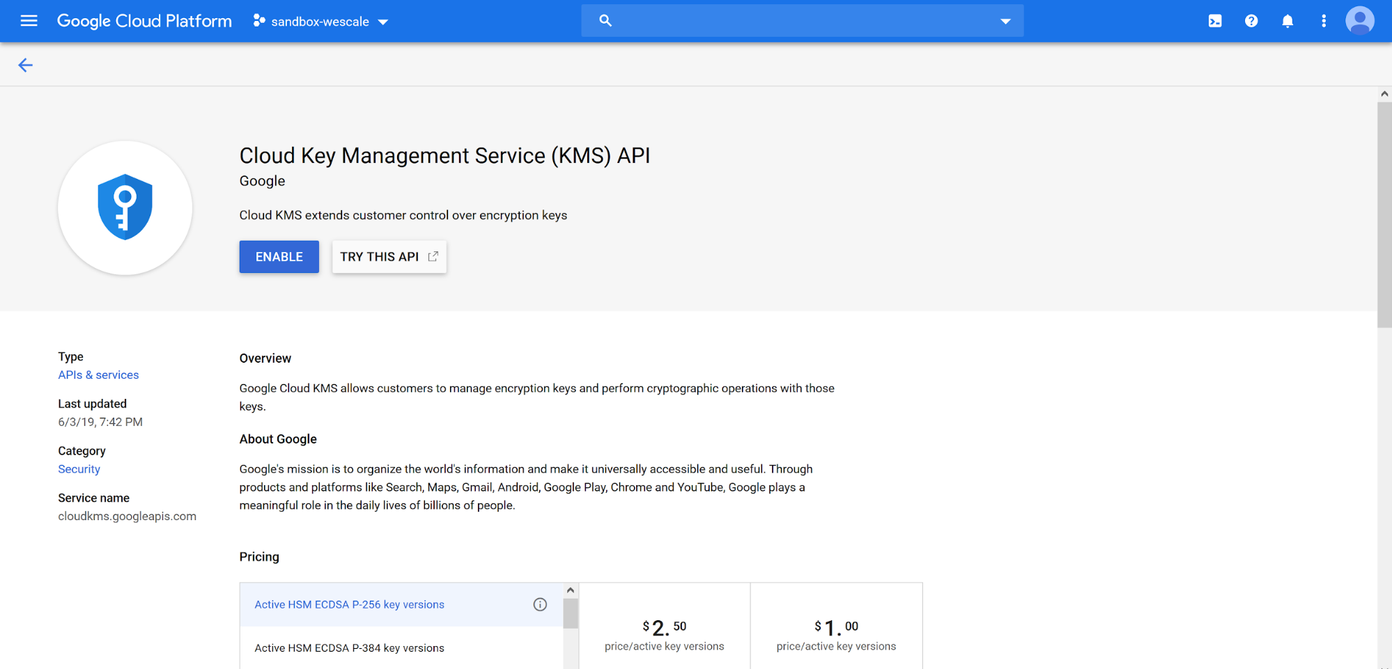This screenshot has height=669, width=1392.
Task: Open APIs & services type link
Action: pos(98,375)
